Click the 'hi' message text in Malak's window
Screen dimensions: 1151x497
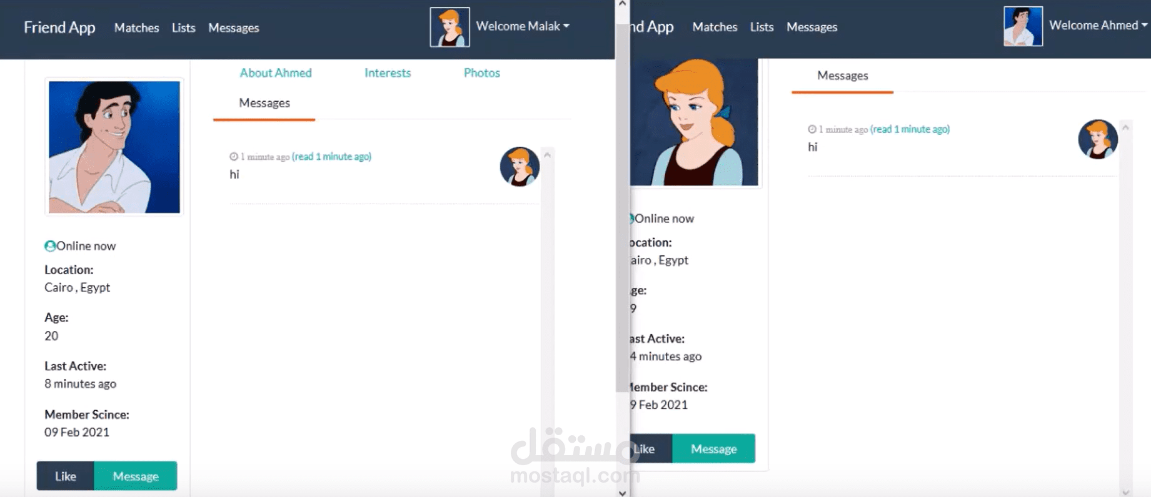[234, 175]
